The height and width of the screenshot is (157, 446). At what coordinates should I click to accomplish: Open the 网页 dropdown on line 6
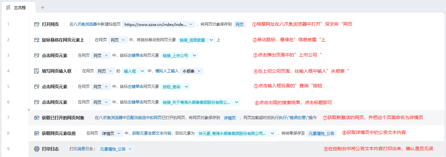coord(101,102)
